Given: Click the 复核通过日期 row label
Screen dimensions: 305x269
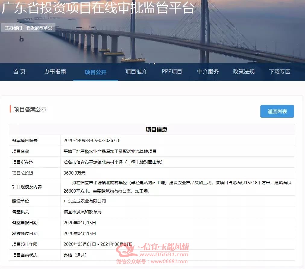Looking at the screenshot, I should pos(25,233).
